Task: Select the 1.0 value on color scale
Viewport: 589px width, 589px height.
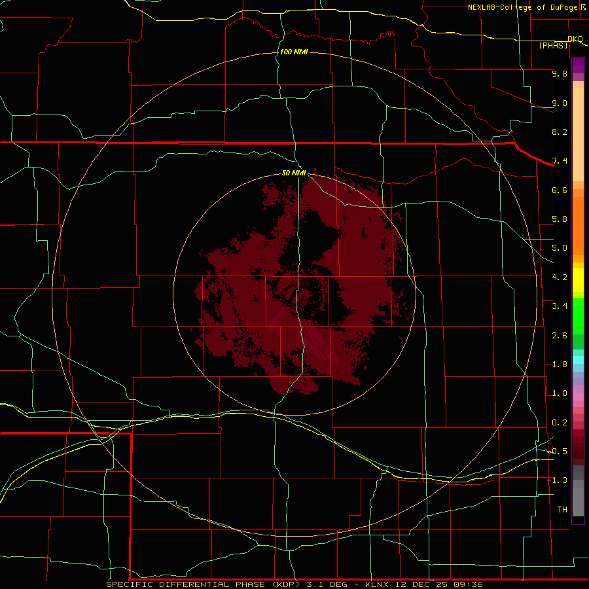Action: (560, 393)
